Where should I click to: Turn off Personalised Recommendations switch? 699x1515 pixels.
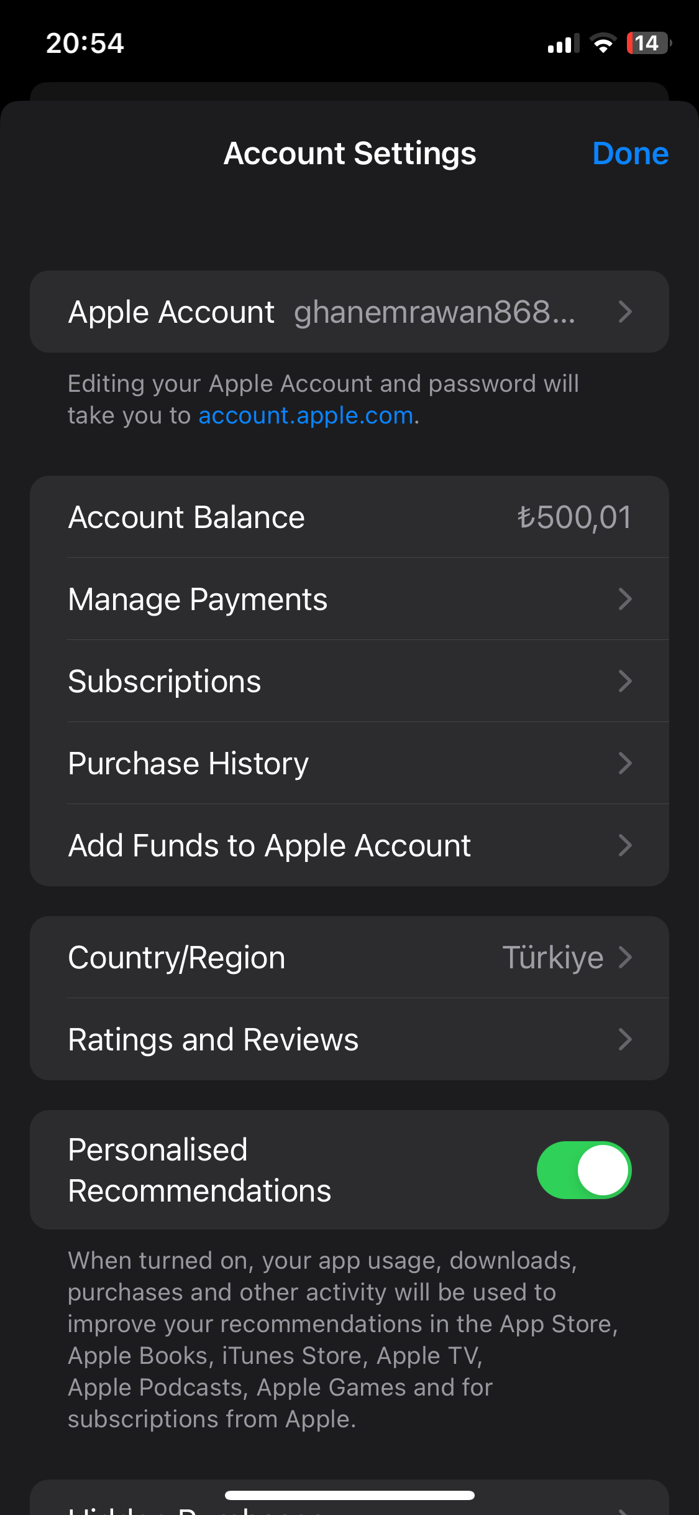pyautogui.click(x=583, y=1170)
